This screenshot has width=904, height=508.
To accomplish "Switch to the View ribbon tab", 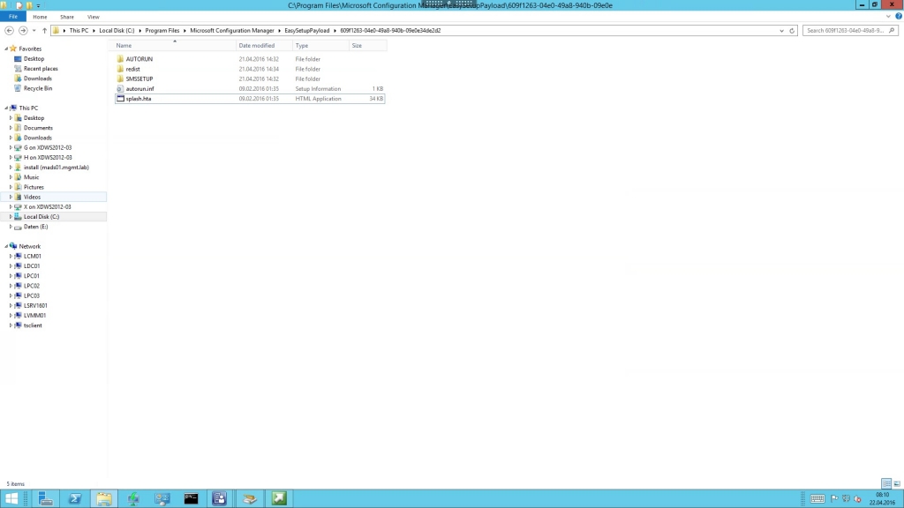I will (93, 17).
